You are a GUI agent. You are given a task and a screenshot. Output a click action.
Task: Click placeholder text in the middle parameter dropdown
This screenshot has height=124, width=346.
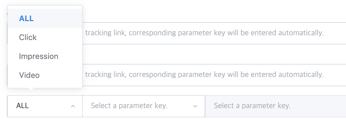[x=129, y=106]
